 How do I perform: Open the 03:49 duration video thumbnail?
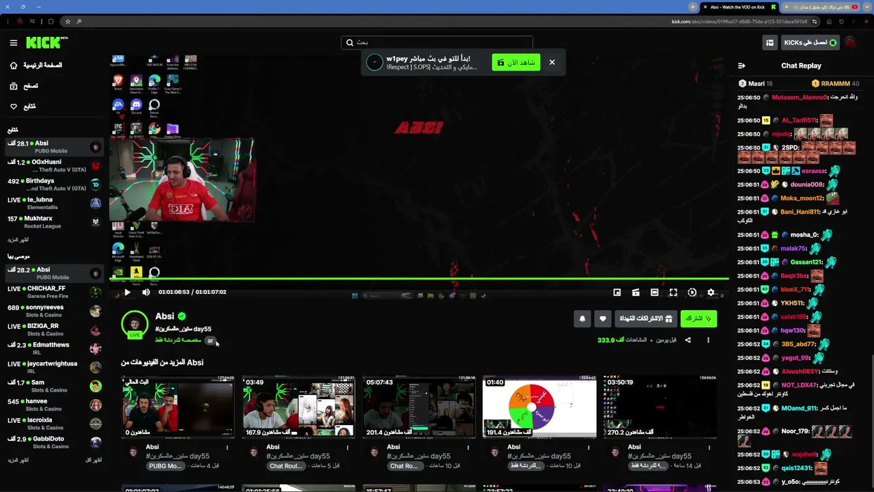coord(298,407)
